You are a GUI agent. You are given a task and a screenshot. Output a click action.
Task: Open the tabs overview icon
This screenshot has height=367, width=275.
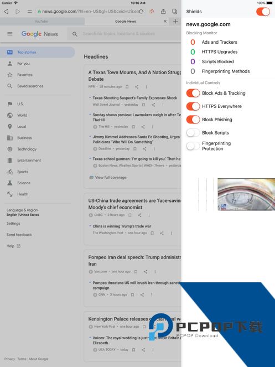pyautogui.click(x=175, y=12)
